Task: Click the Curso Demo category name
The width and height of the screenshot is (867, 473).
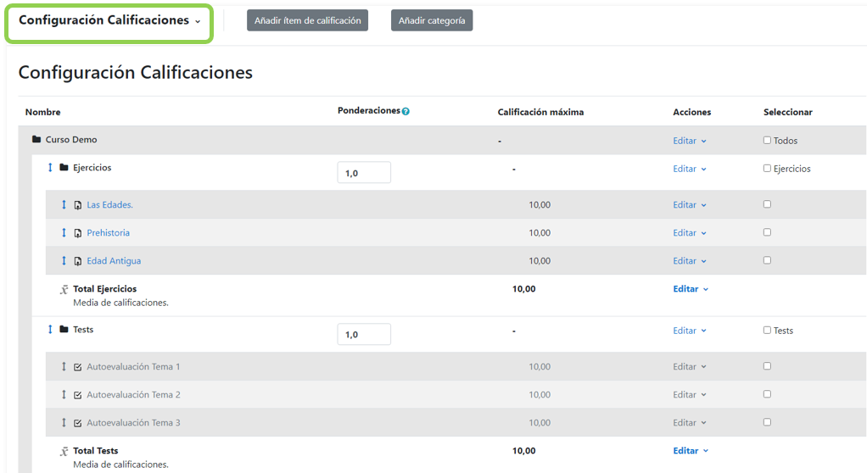Action: pyautogui.click(x=71, y=140)
